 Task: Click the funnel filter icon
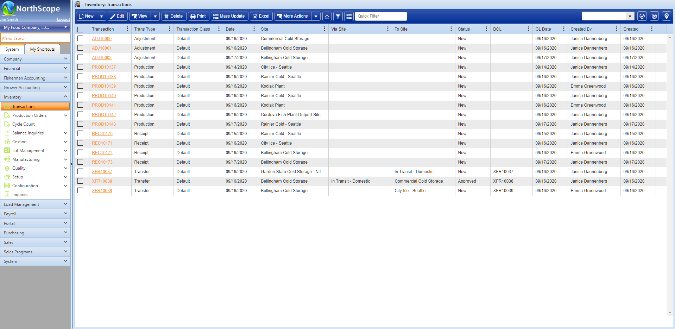(338, 17)
